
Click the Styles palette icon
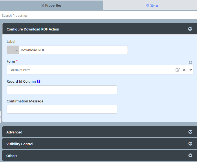(x=148, y=5)
